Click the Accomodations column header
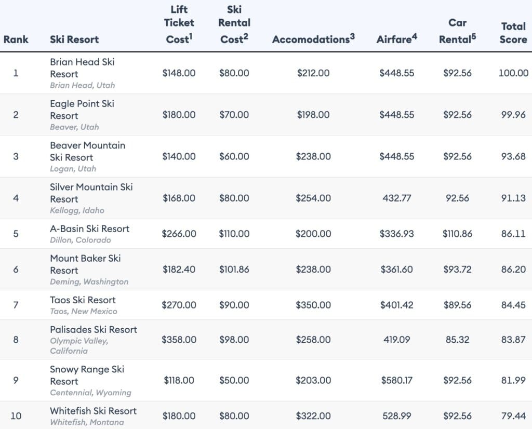Image resolution: width=532 pixels, height=429 pixels. click(x=313, y=39)
